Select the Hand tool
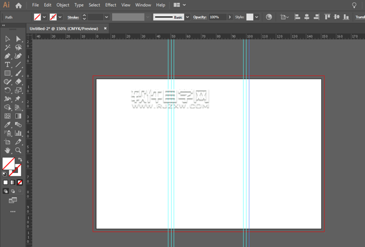 coord(8,150)
